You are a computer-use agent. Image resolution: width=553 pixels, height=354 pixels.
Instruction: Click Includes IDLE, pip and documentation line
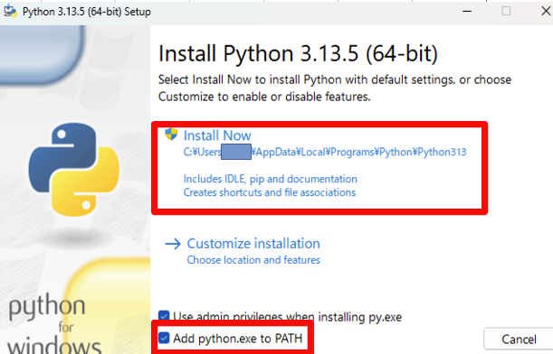click(270, 179)
